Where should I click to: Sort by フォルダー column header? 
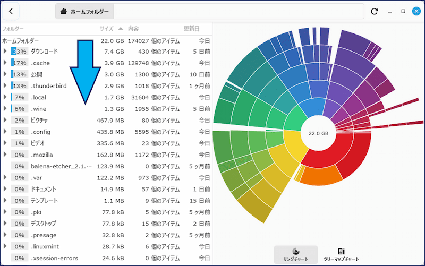pyautogui.click(x=13, y=29)
